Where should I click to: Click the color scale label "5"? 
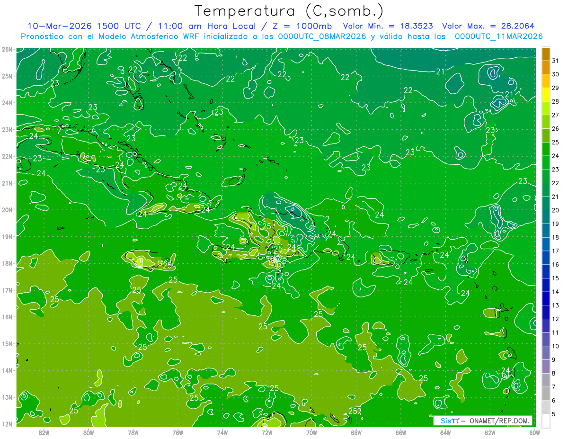[x=554, y=414]
